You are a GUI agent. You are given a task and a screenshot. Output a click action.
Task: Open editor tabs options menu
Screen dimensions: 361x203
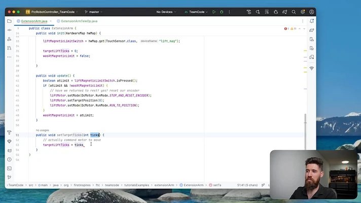click(x=303, y=21)
